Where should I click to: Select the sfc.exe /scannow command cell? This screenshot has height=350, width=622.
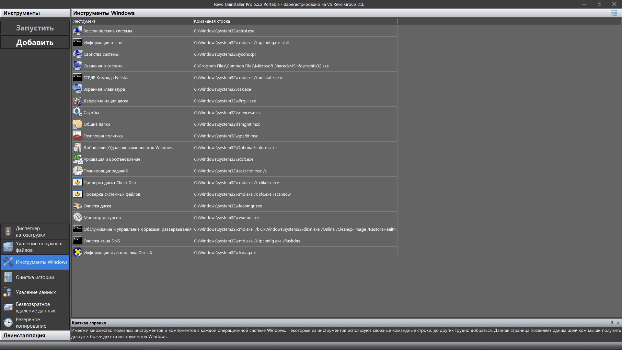pyautogui.click(x=295, y=194)
